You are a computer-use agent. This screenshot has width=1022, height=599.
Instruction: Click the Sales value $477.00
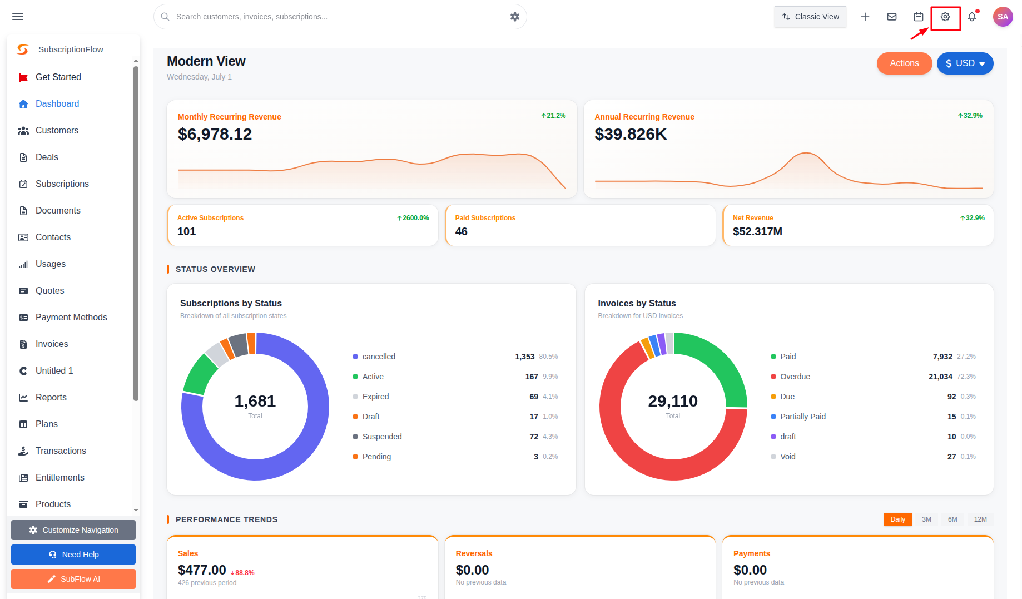coord(202,570)
